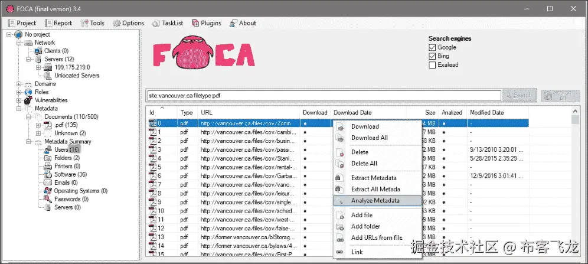Click the No project globe icon
Image resolution: width=588 pixels, height=264 pixels.
pos(18,34)
